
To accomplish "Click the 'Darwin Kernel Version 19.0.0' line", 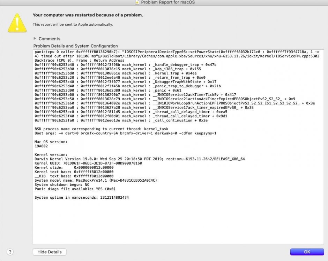I will pos(140,159).
